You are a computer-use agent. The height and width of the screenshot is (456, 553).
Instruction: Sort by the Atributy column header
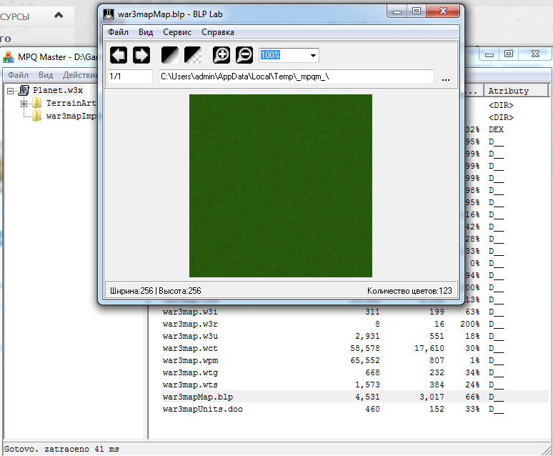tap(517, 91)
